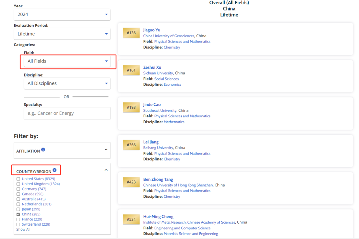Click the #161 rank badge
Viewport: 359px width, 239px height.
pos(131,70)
